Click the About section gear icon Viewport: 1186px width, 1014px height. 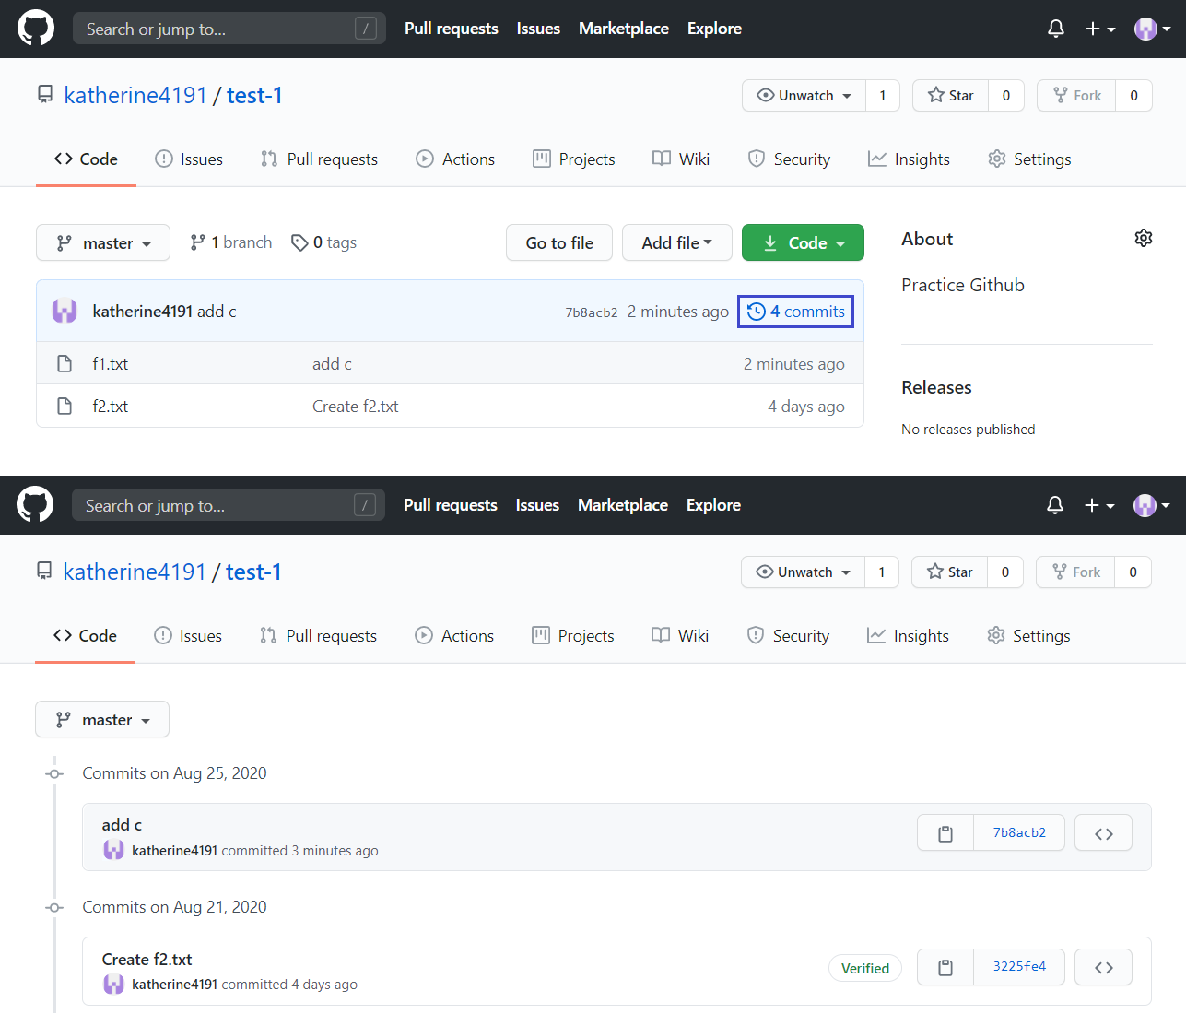[x=1144, y=238]
